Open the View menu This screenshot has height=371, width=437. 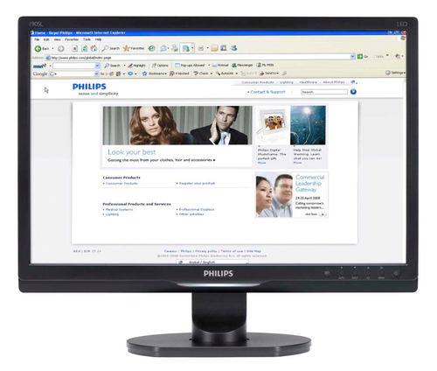pos(57,39)
